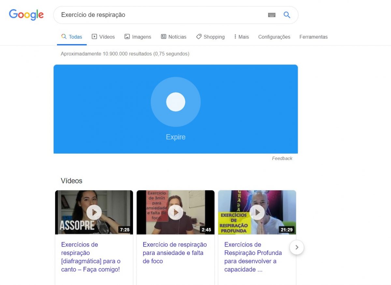The height and width of the screenshot is (285, 391).
Task: Click the 'Expire' label in breathing card
Action: (176, 137)
